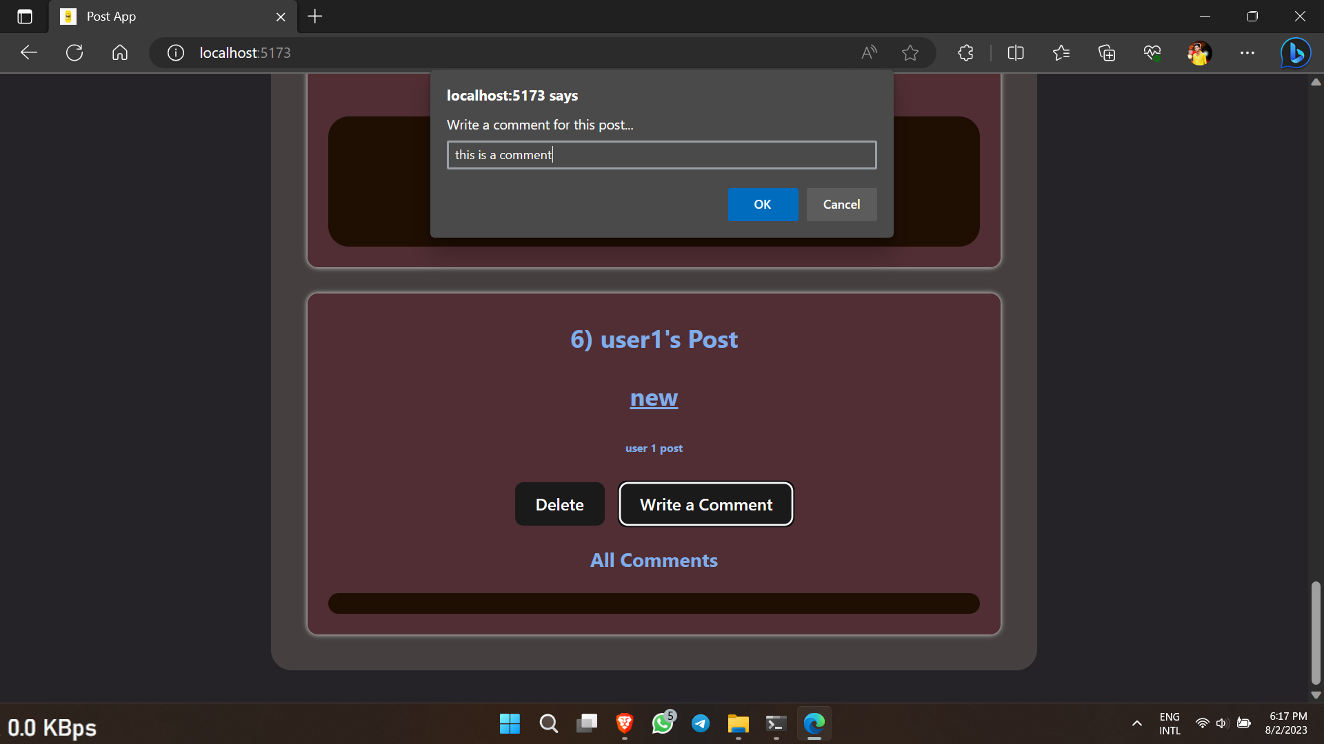Open Bing chat sidebar icon
The image size is (1324, 744).
1296,53
